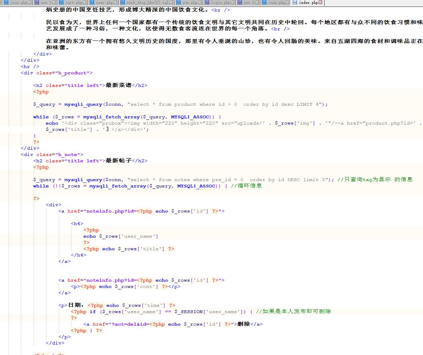This screenshot has height=355, width=423.
Task: Click the 最新帖子 heading text
Action: tap(119, 161)
